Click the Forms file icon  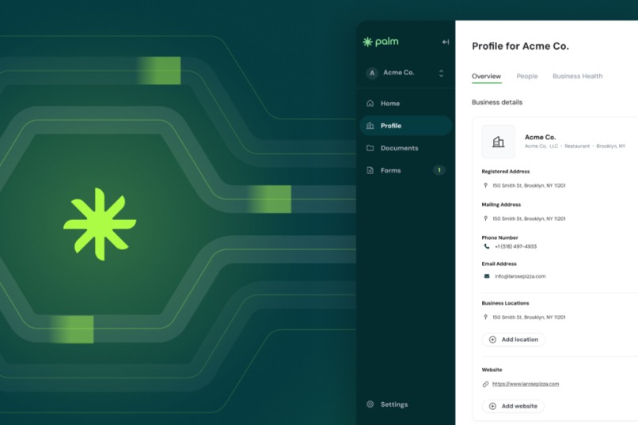pos(370,170)
